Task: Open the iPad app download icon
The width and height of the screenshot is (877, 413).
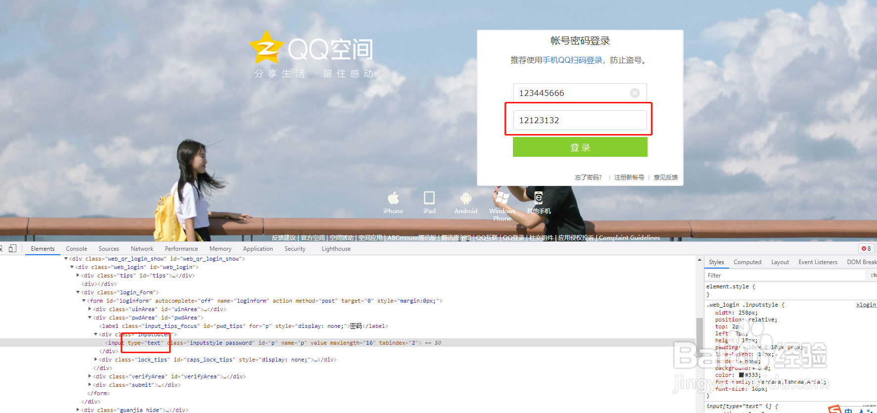Action: (429, 198)
